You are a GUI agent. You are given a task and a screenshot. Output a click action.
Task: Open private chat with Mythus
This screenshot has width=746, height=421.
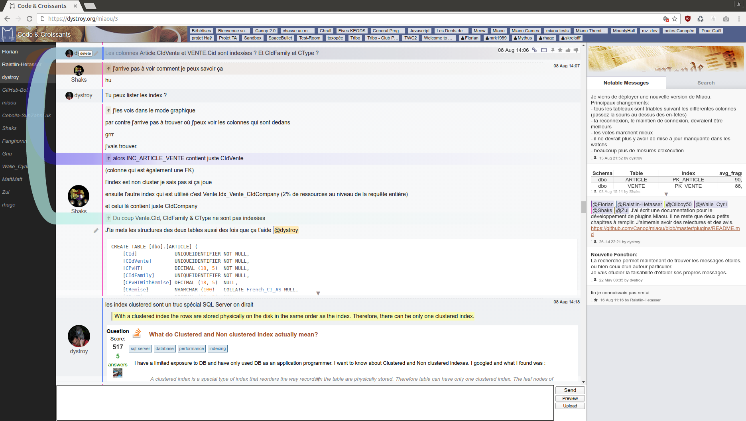coord(523,38)
